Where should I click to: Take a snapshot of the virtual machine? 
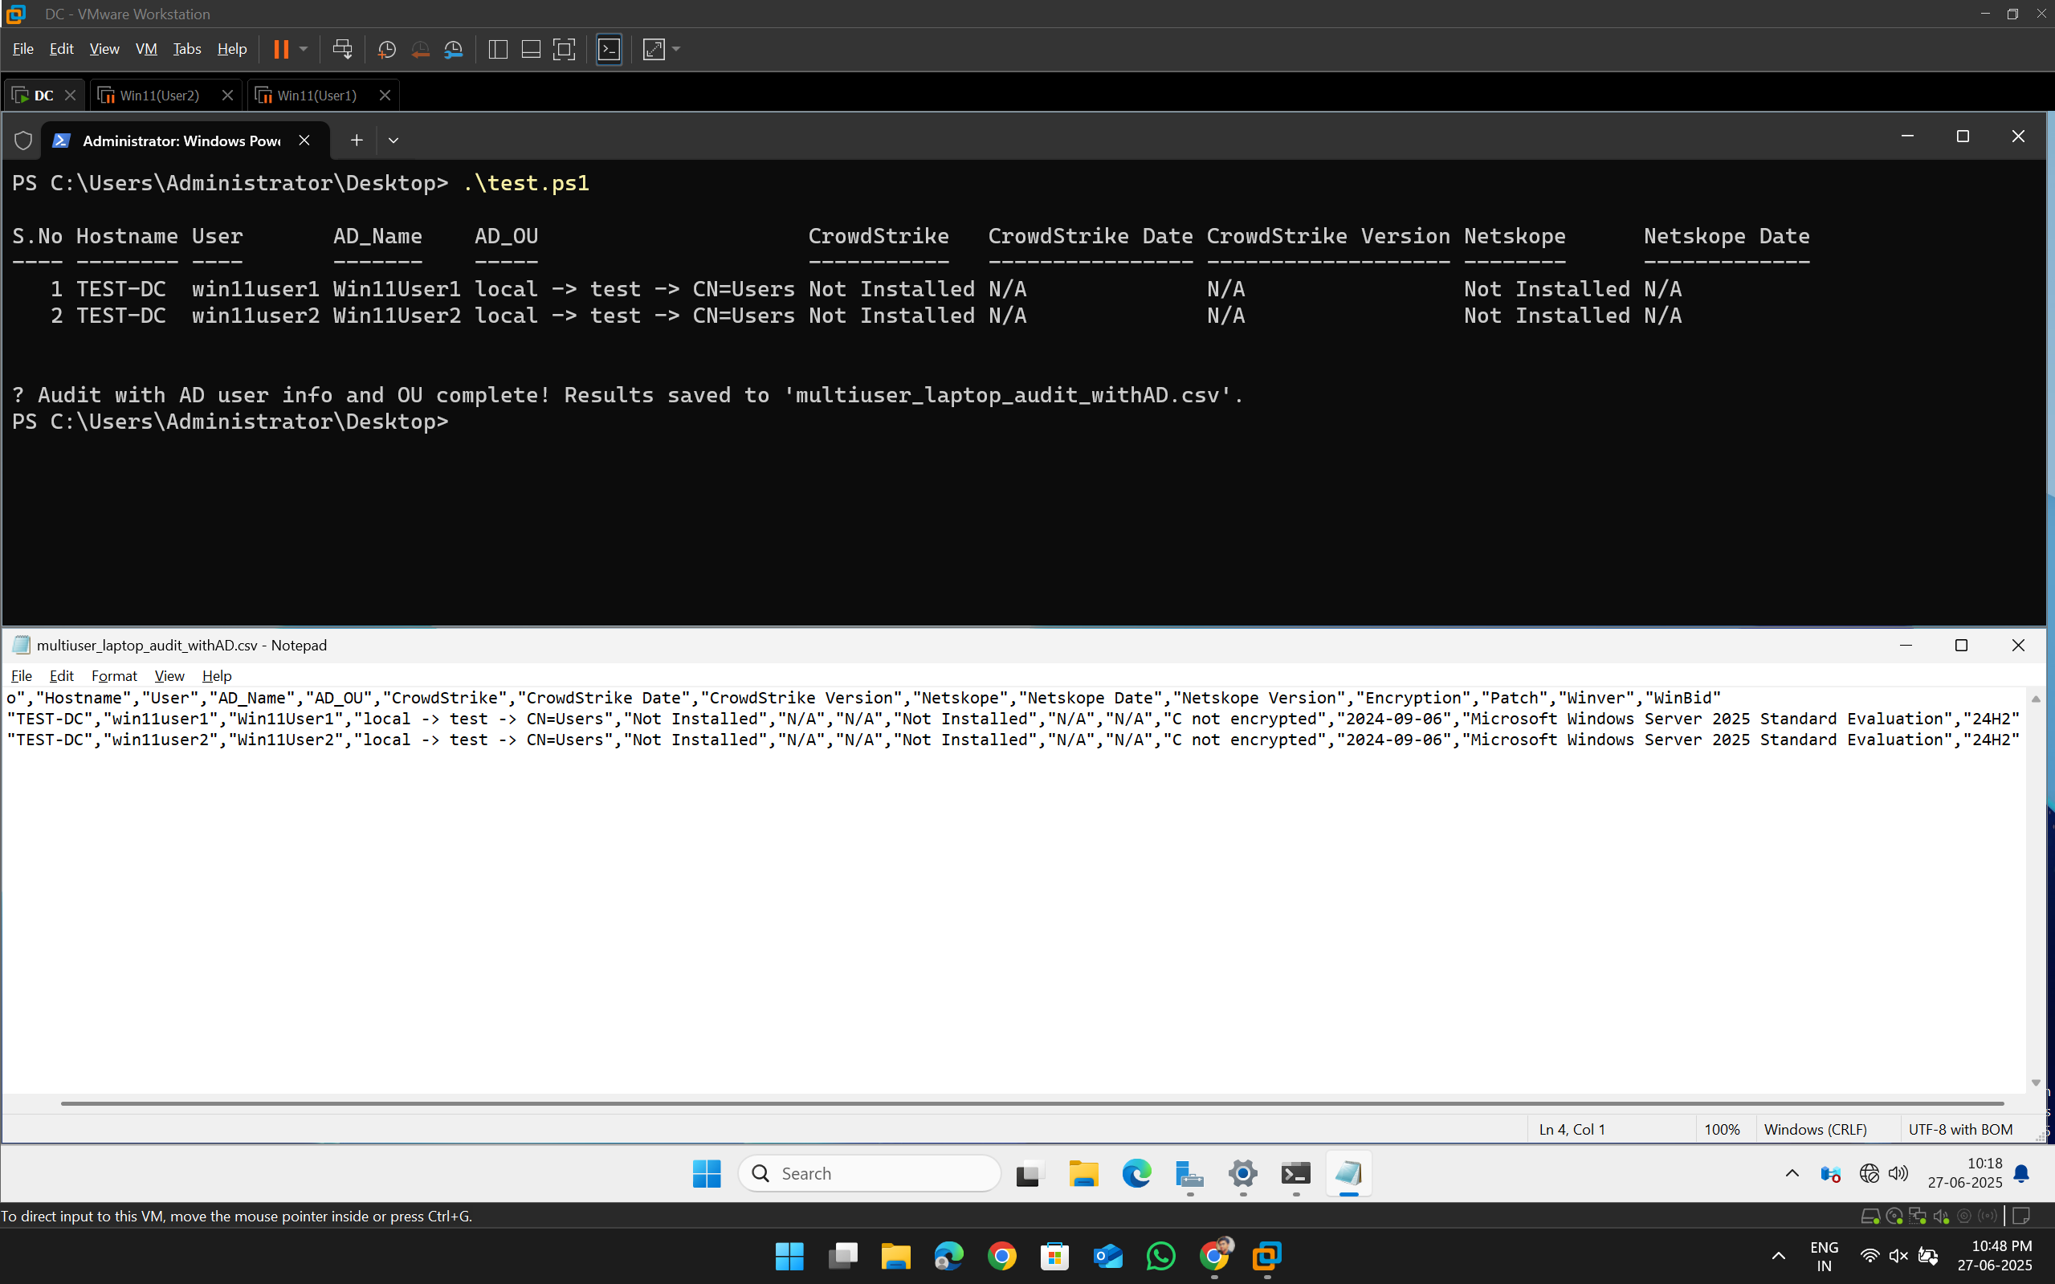point(386,49)
